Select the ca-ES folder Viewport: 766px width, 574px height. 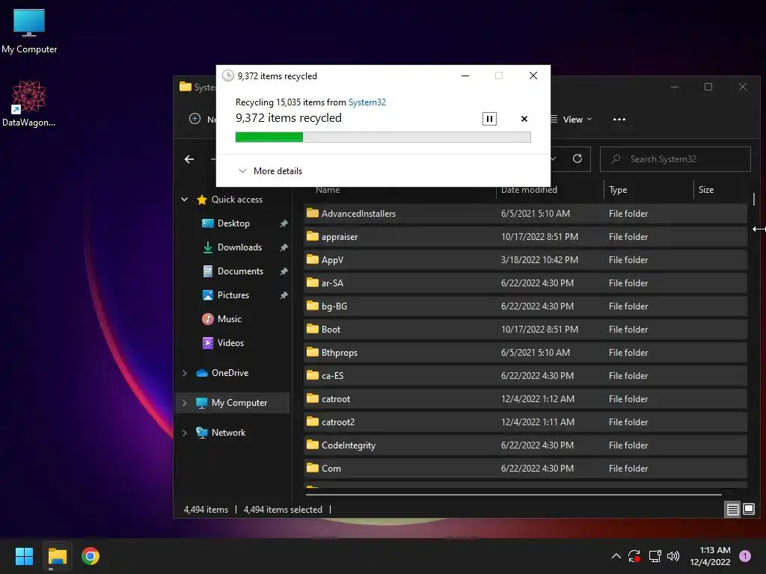tap(525, 376)
